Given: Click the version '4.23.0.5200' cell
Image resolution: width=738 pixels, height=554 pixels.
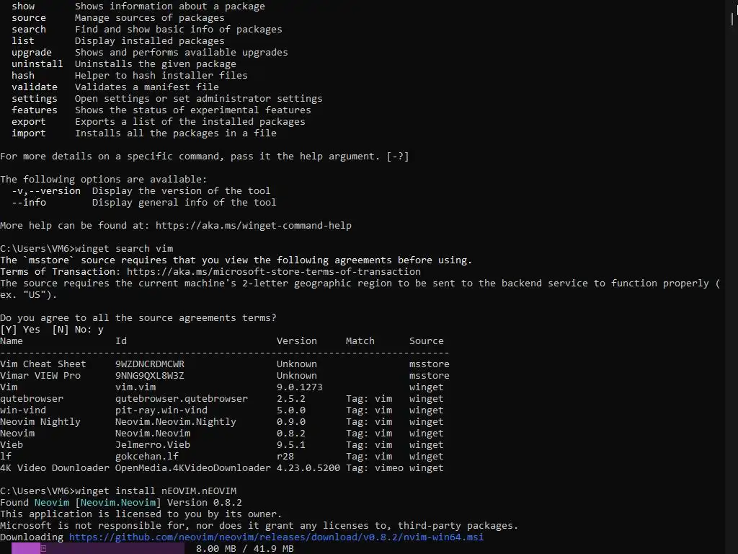Looking at the screenshot, I should click(x=308, y=467).
